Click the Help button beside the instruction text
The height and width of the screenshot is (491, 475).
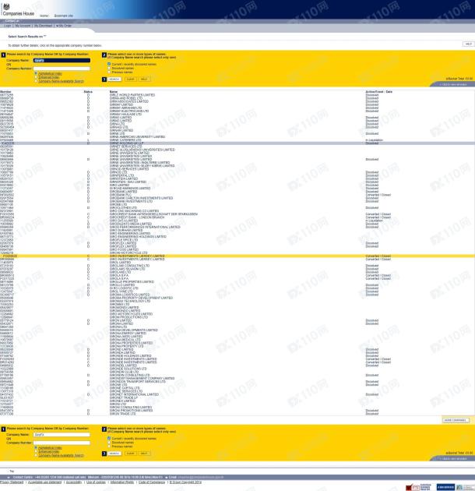click(468, 44)
